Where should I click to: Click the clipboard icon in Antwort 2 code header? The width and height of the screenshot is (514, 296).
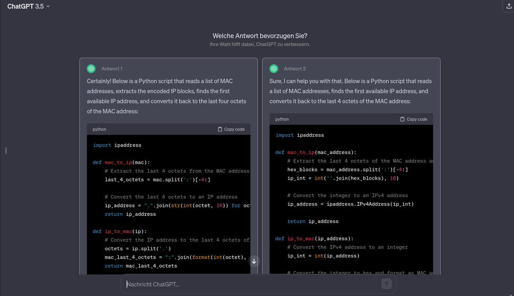click(x=402, y=119)
